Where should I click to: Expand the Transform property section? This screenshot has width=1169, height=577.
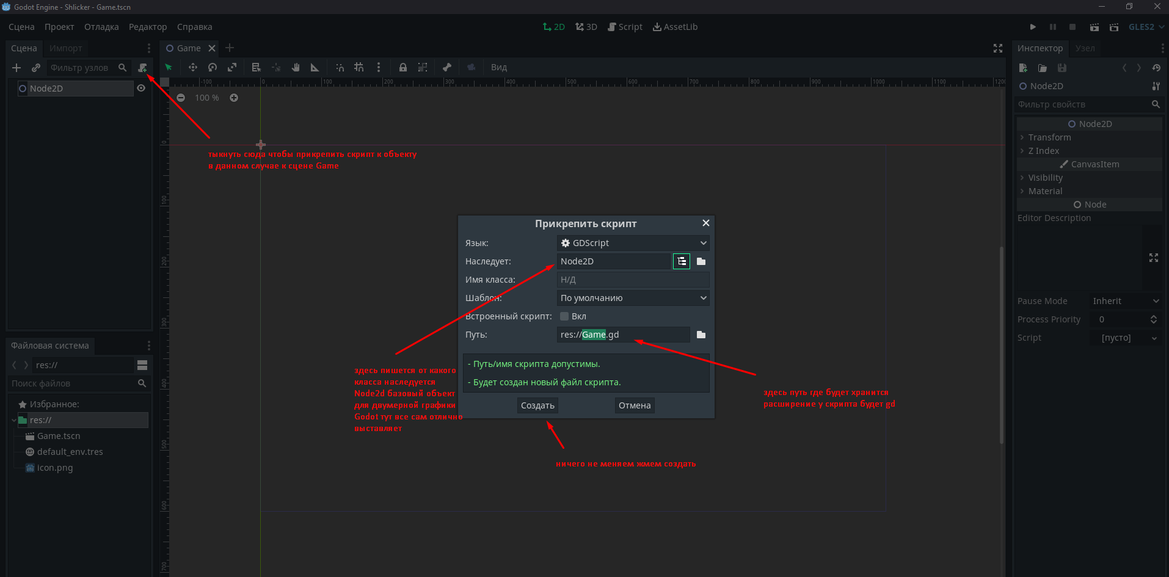[x=1049, y=137]
